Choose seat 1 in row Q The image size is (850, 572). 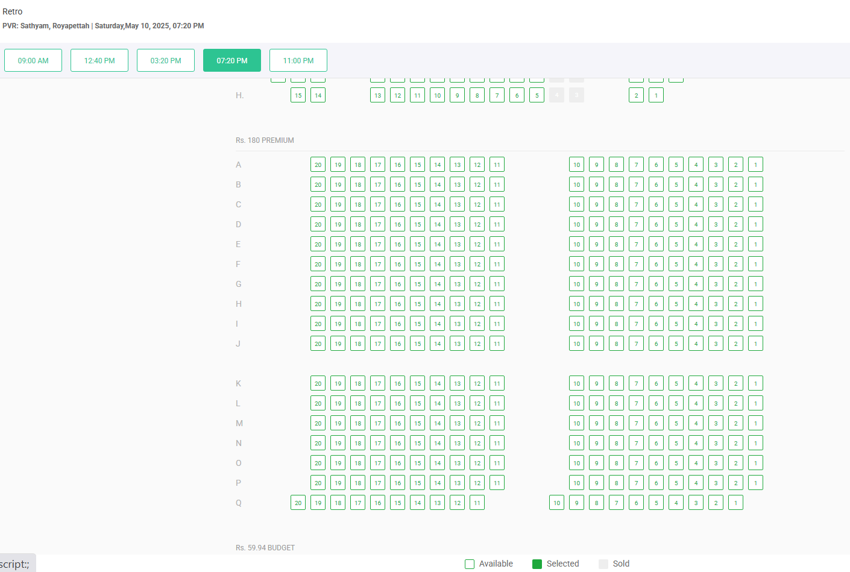[x=735, y=503]
